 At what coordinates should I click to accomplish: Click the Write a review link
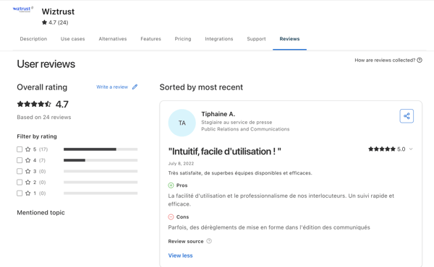tap(112, 87)
